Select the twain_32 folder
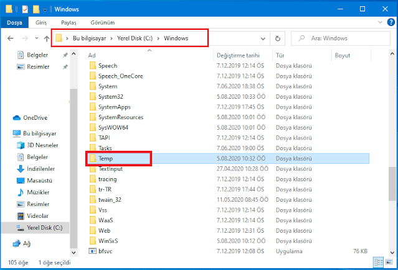The image size is (398, 270). pos(110,200)
